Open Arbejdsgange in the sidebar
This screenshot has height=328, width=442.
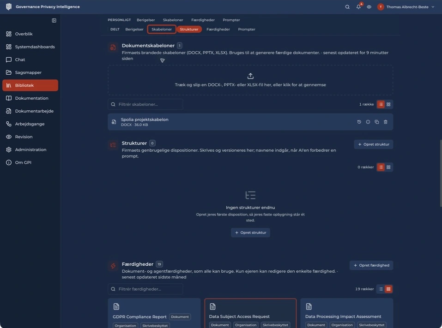coord(30,124)
